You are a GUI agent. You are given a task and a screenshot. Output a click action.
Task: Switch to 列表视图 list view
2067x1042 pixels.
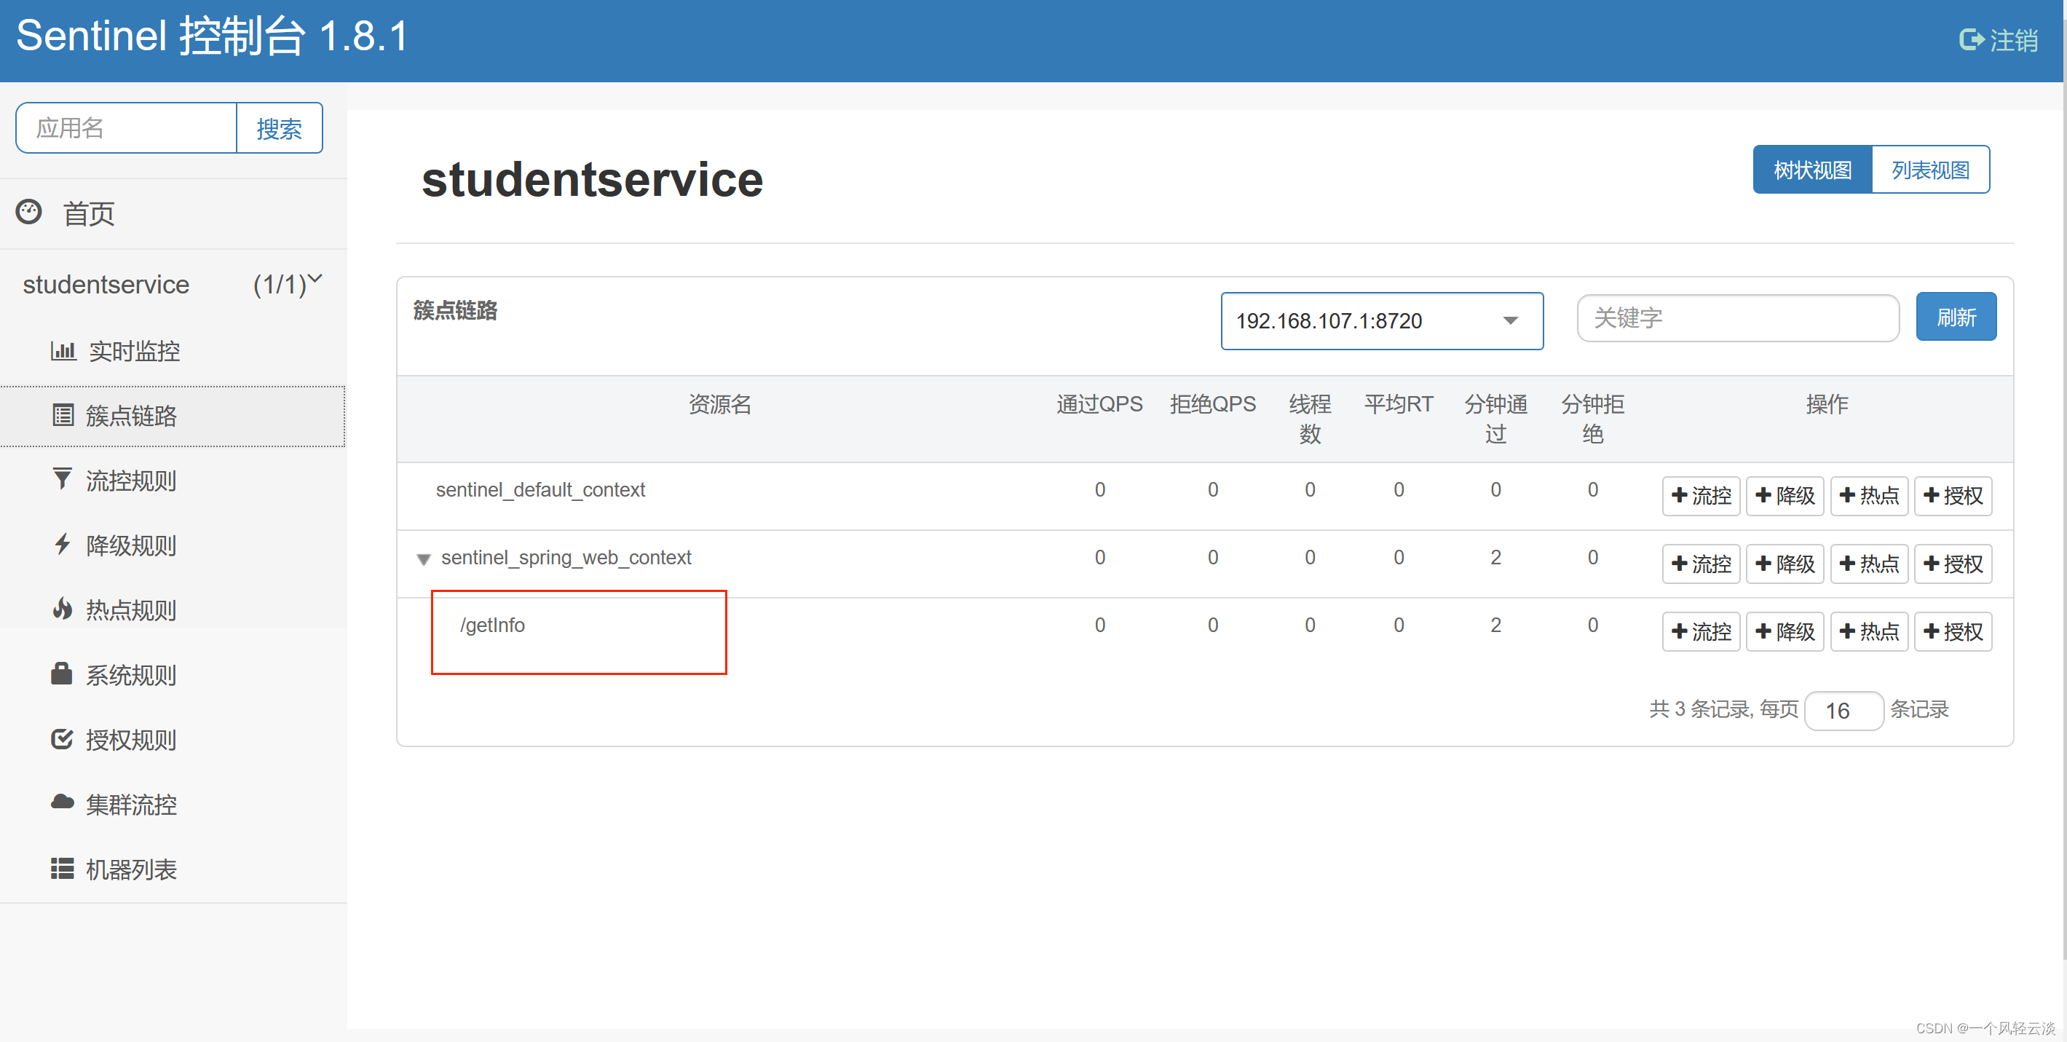click(x=1931, y=170)
